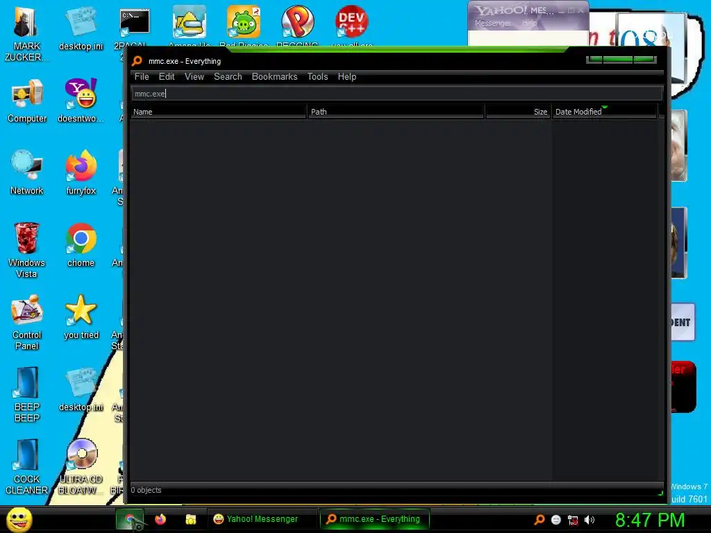Click the window resize grip at status bar corner
This screenshot has width=711, height=533.
pos(660,493)
